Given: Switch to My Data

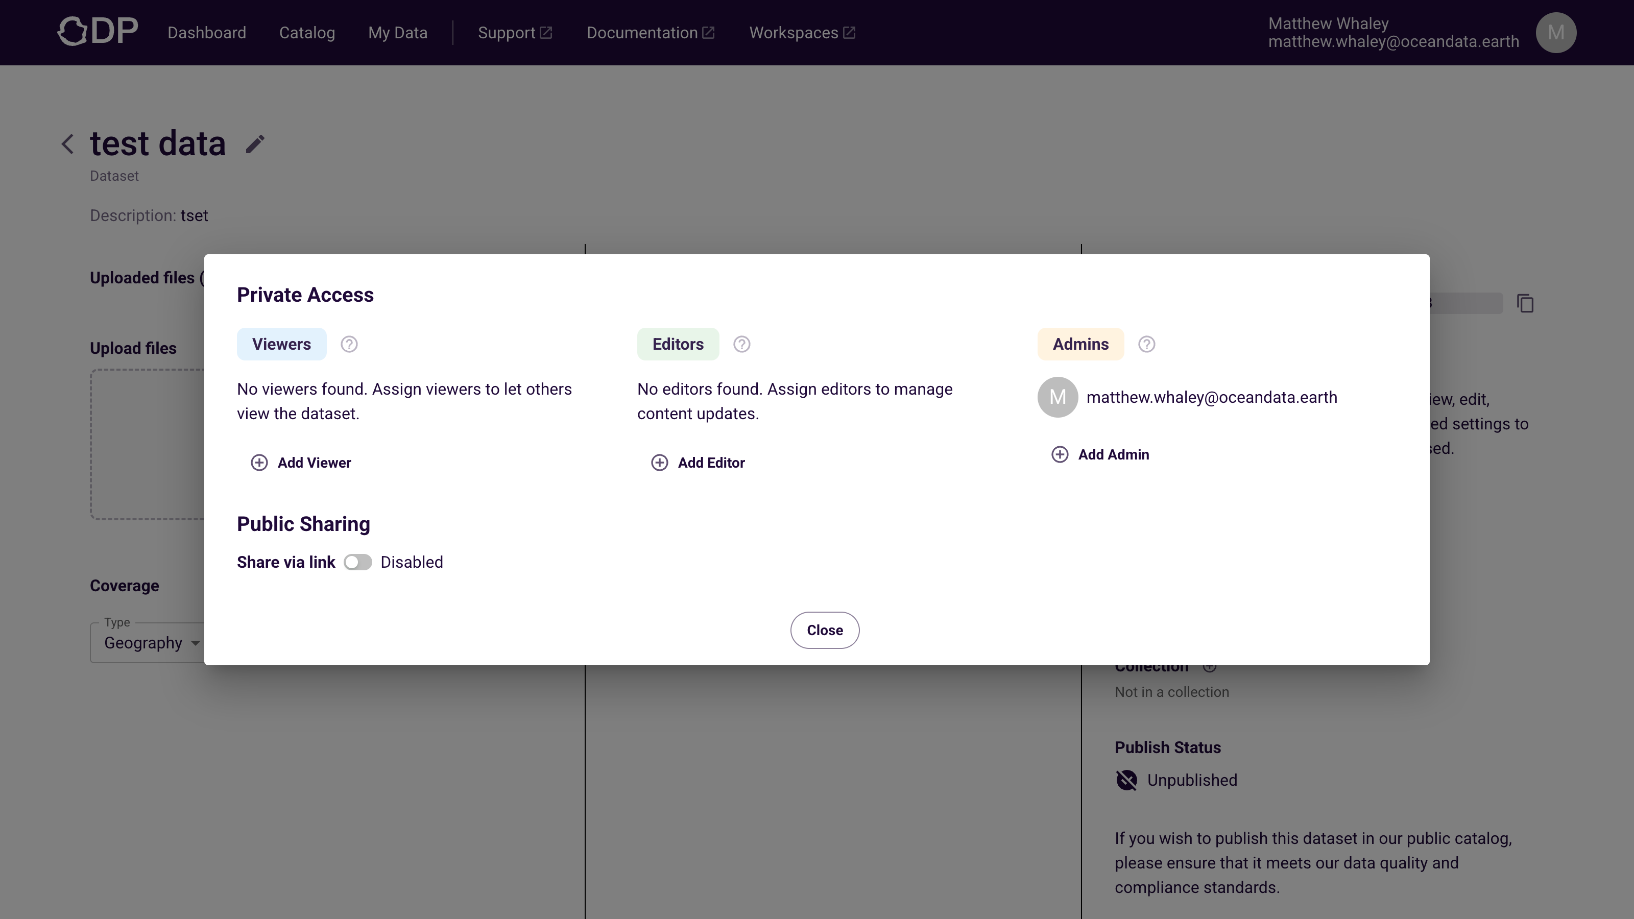Looking at the screenshot, I should point(398,32).
